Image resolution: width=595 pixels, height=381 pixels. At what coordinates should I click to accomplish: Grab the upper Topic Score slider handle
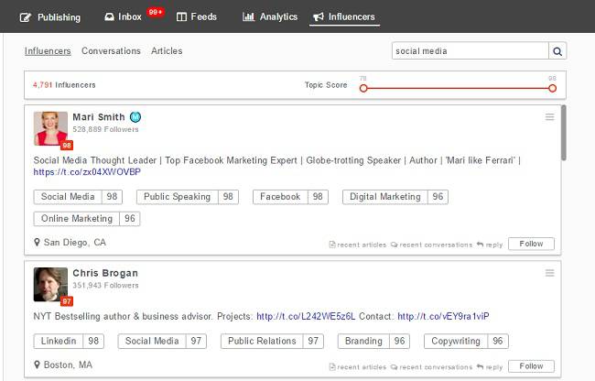(553, 89)
